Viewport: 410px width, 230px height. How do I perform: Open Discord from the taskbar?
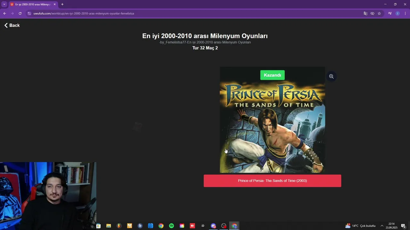[x=213, y=226]
